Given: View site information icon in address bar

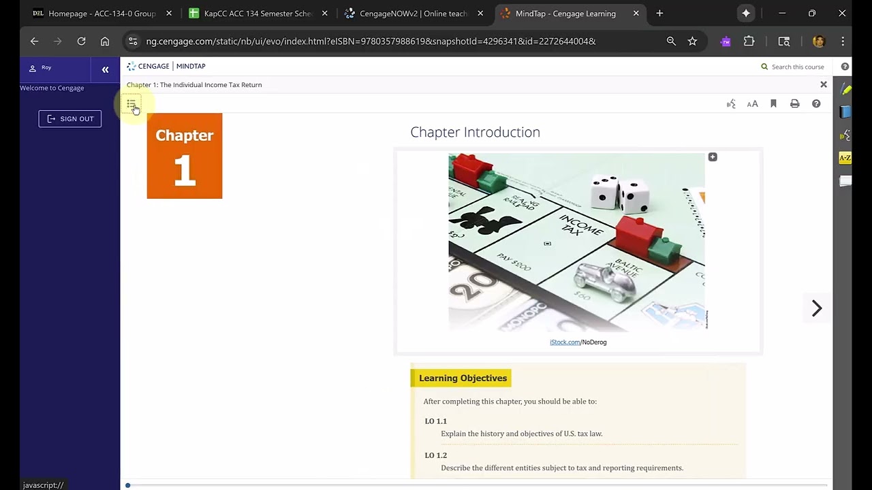Looking at the screenshot, I should click(133, 42).
